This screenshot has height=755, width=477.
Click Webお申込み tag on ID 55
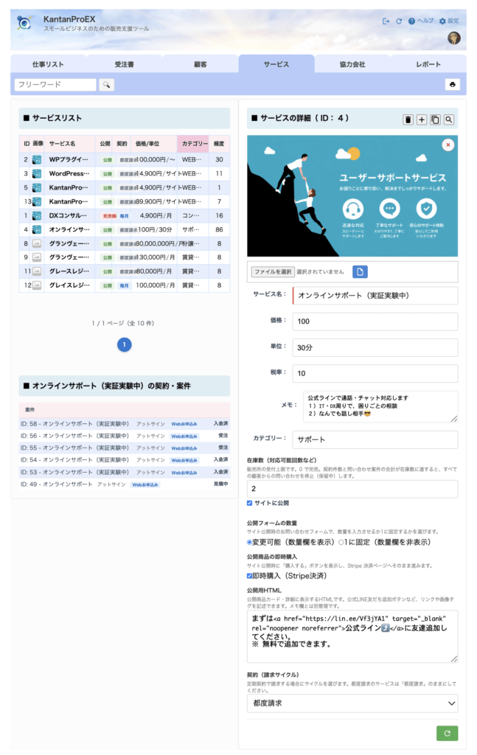click(x=184, y=448)
